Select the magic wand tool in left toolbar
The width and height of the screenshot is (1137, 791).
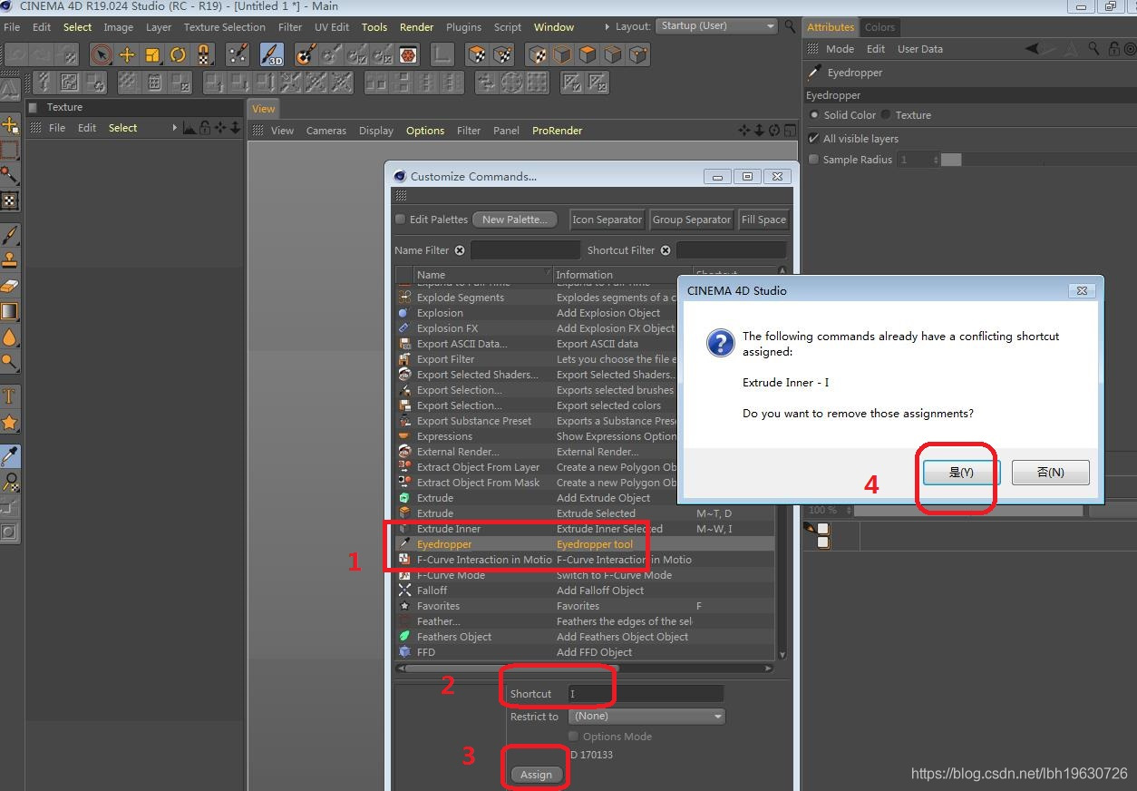point(10,175)
